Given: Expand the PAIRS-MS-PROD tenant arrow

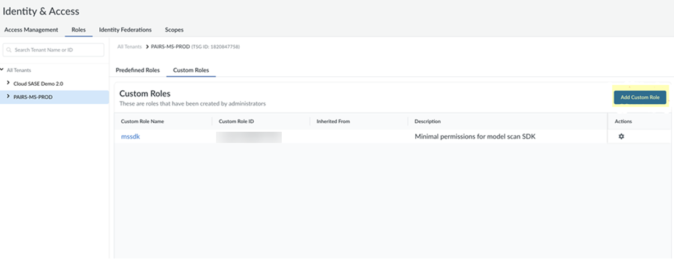Looking at the screenshot, I should (x=8, y=96).
